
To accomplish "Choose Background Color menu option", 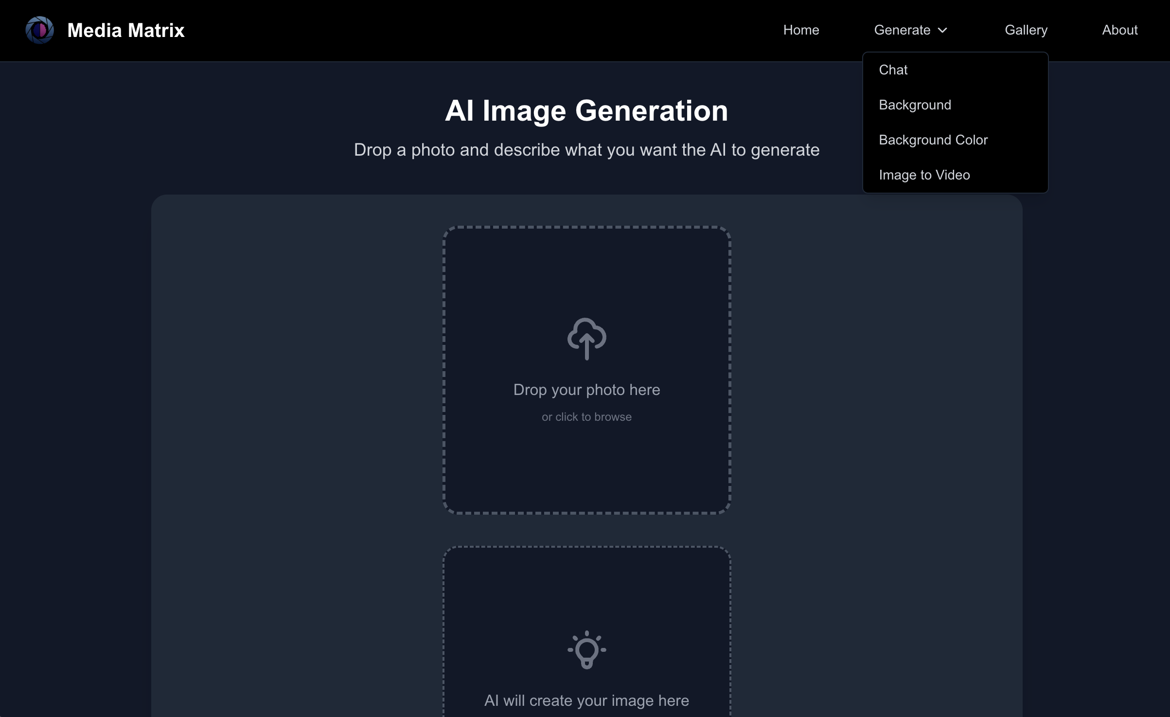I will pyautogui.click(x=933, y=140).
